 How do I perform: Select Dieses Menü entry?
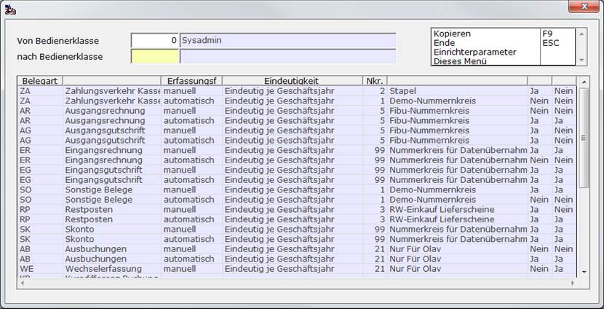[503, 60]
